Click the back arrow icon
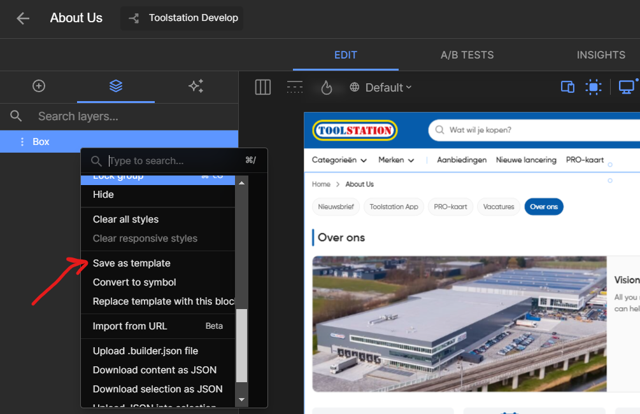640x414 pixels. [23, 18]
